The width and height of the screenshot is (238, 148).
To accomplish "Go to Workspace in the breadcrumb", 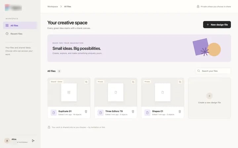I will (53, 7).
